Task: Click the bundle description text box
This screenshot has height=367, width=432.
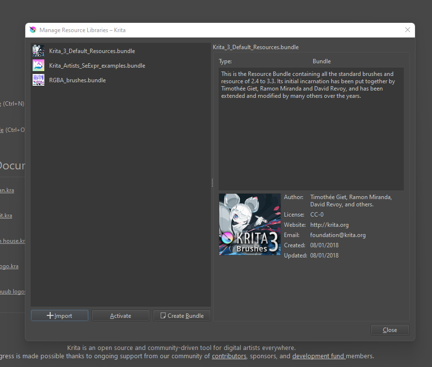Action: point(311,129)
